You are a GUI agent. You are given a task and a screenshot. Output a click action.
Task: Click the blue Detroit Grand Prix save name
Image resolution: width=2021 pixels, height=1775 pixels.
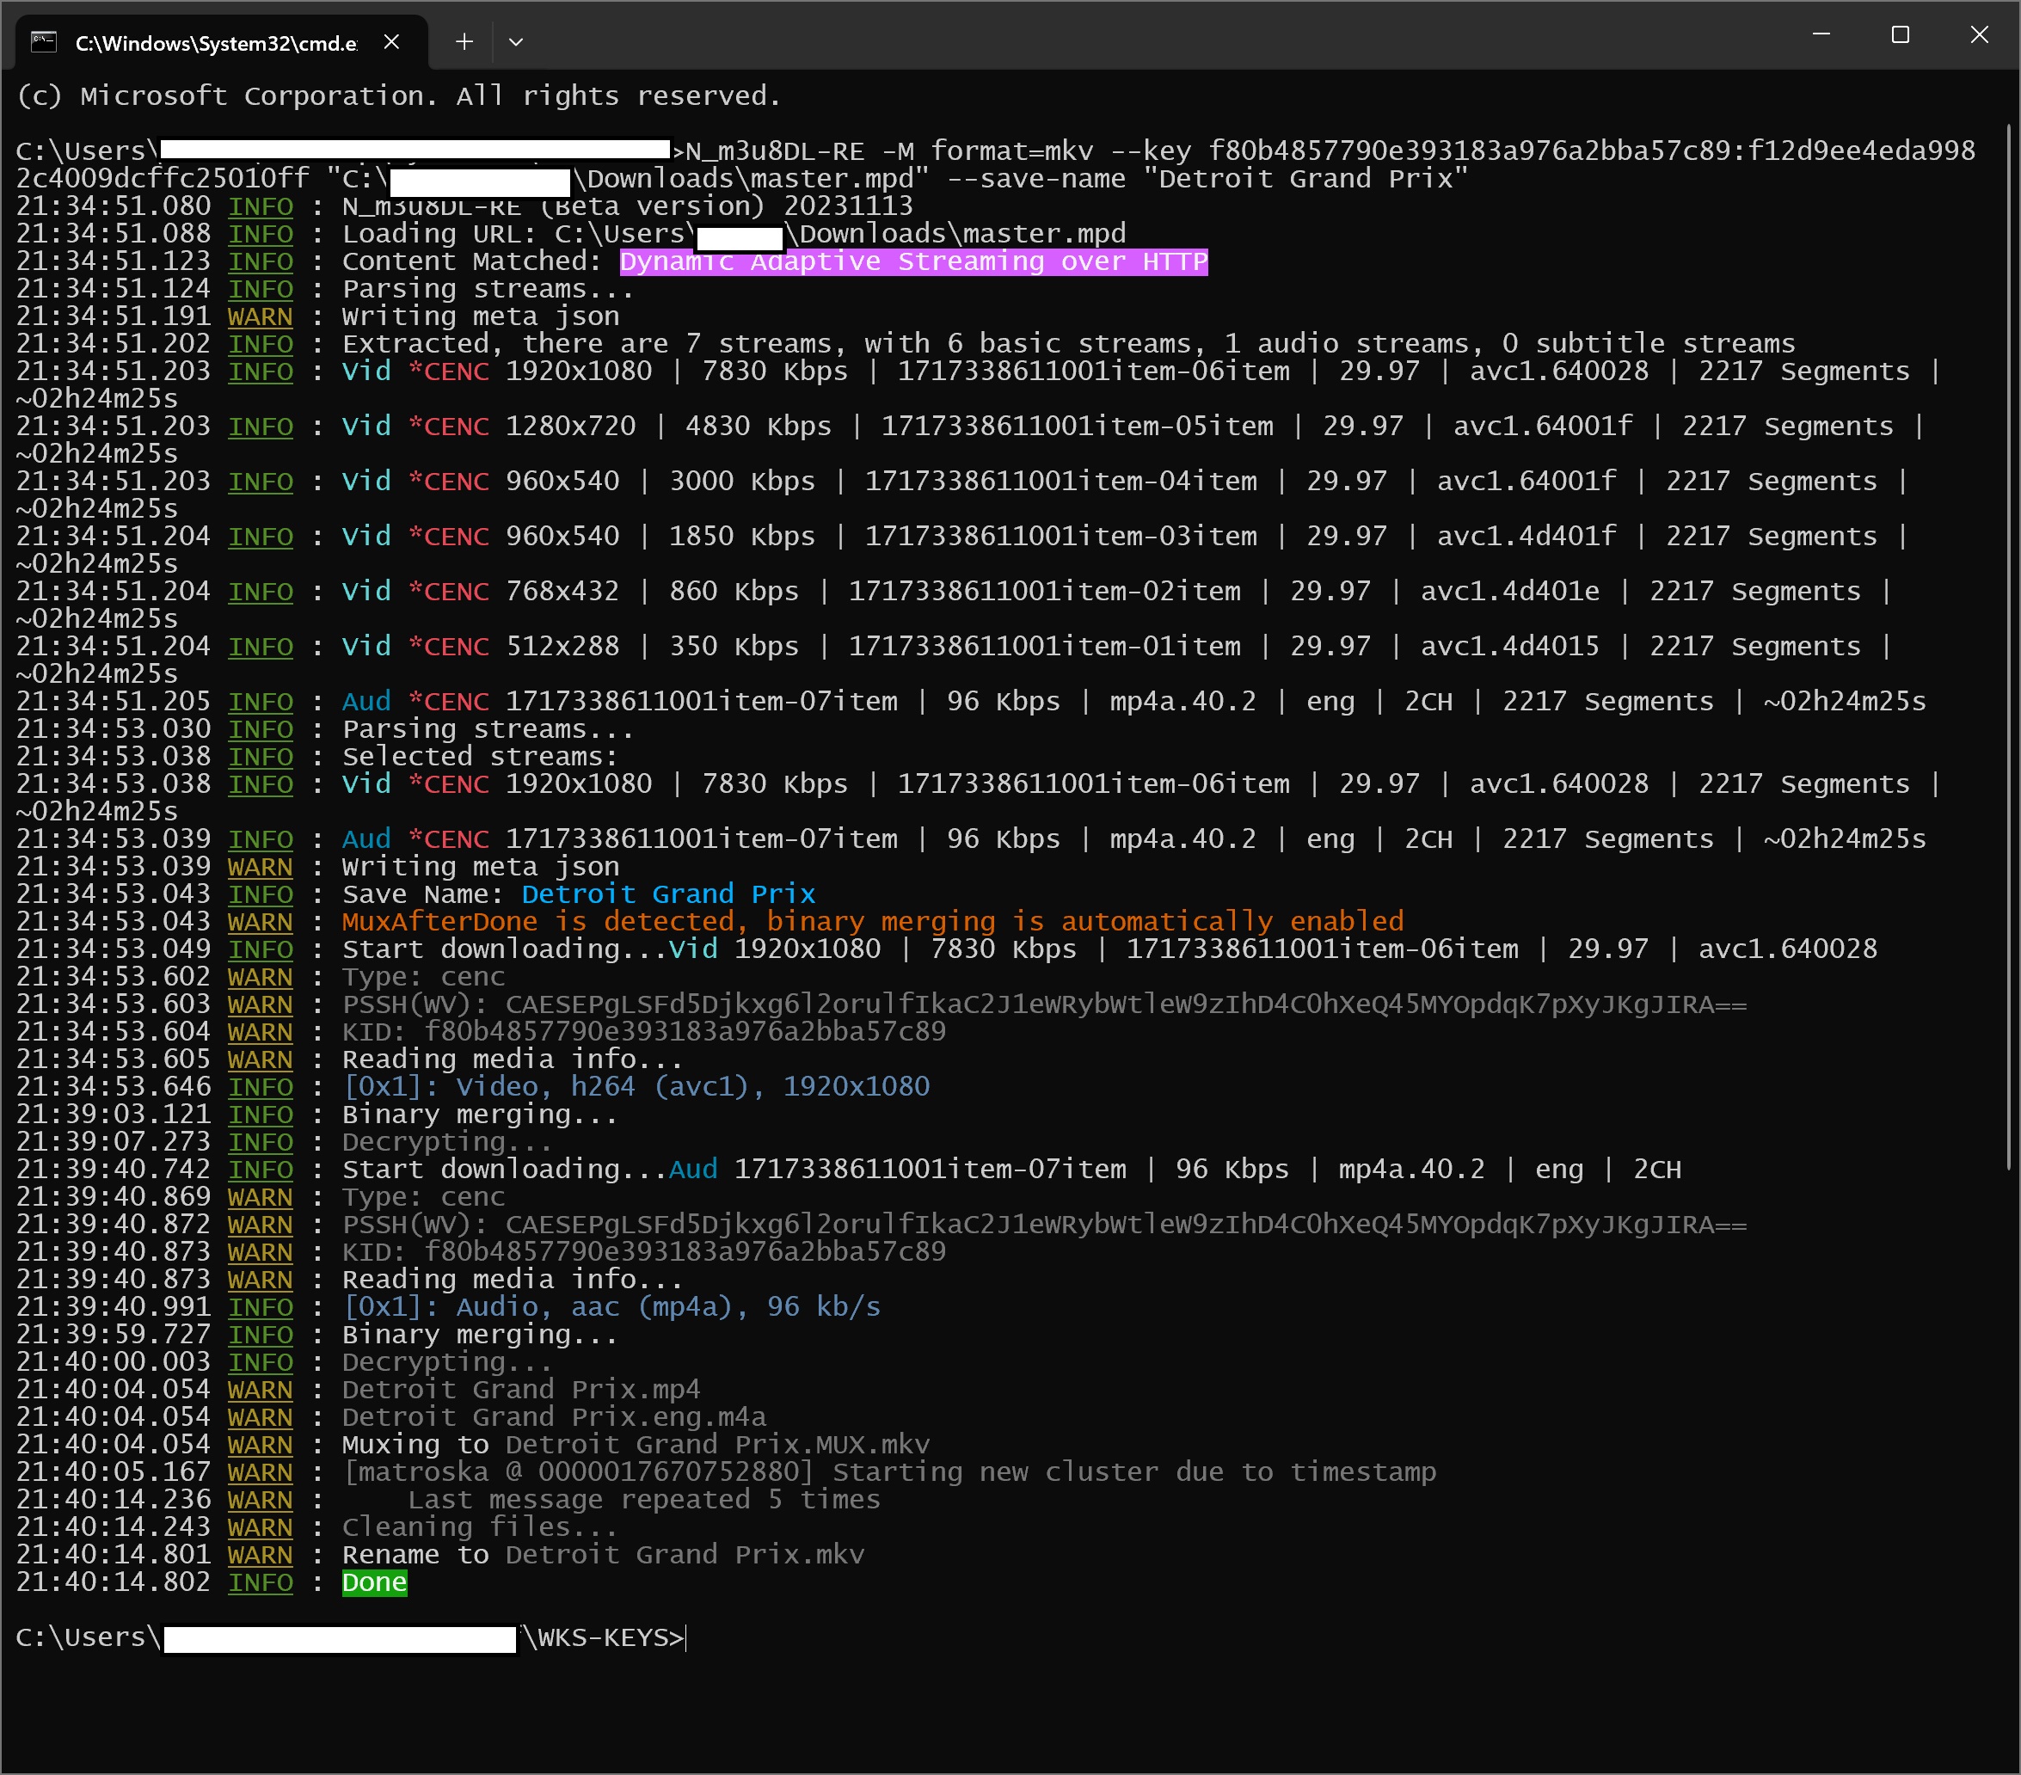click(667, 894)
